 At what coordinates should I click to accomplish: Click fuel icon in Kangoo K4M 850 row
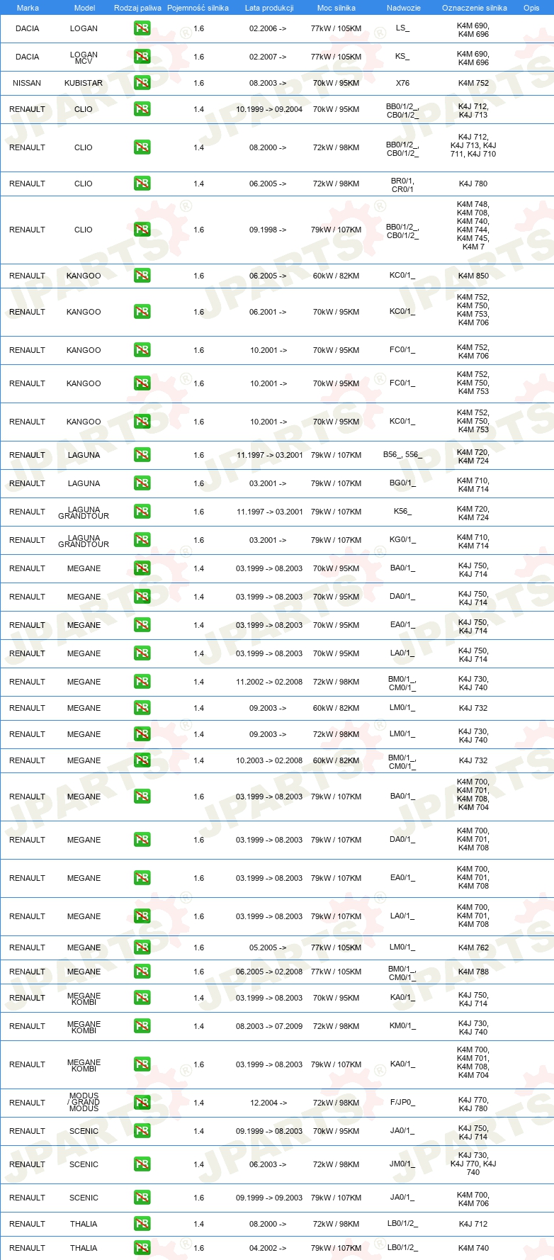142,276
